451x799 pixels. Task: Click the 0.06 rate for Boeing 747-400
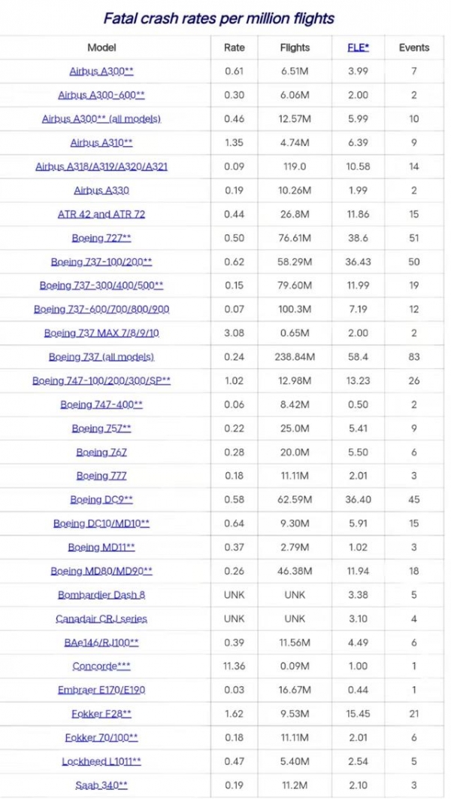234,404
